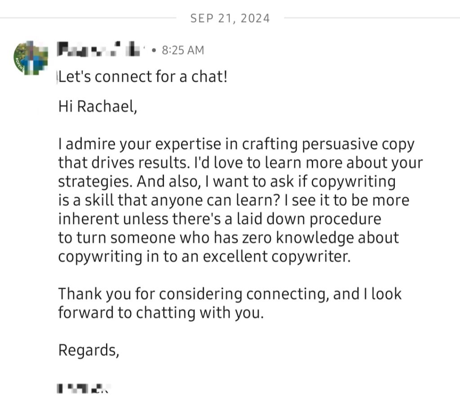
Task: Select the "Regards," closing line
Action: tap(89, 350)
